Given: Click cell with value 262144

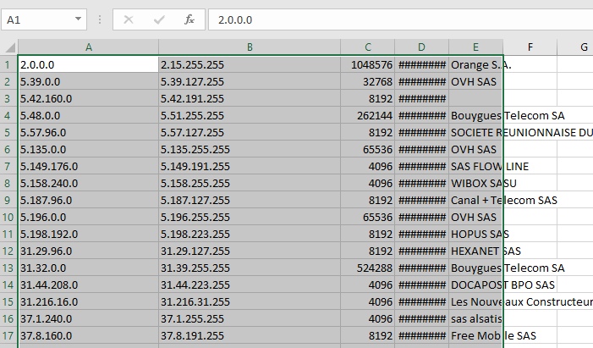Looking at the screenshot, I should coord(368,115).
